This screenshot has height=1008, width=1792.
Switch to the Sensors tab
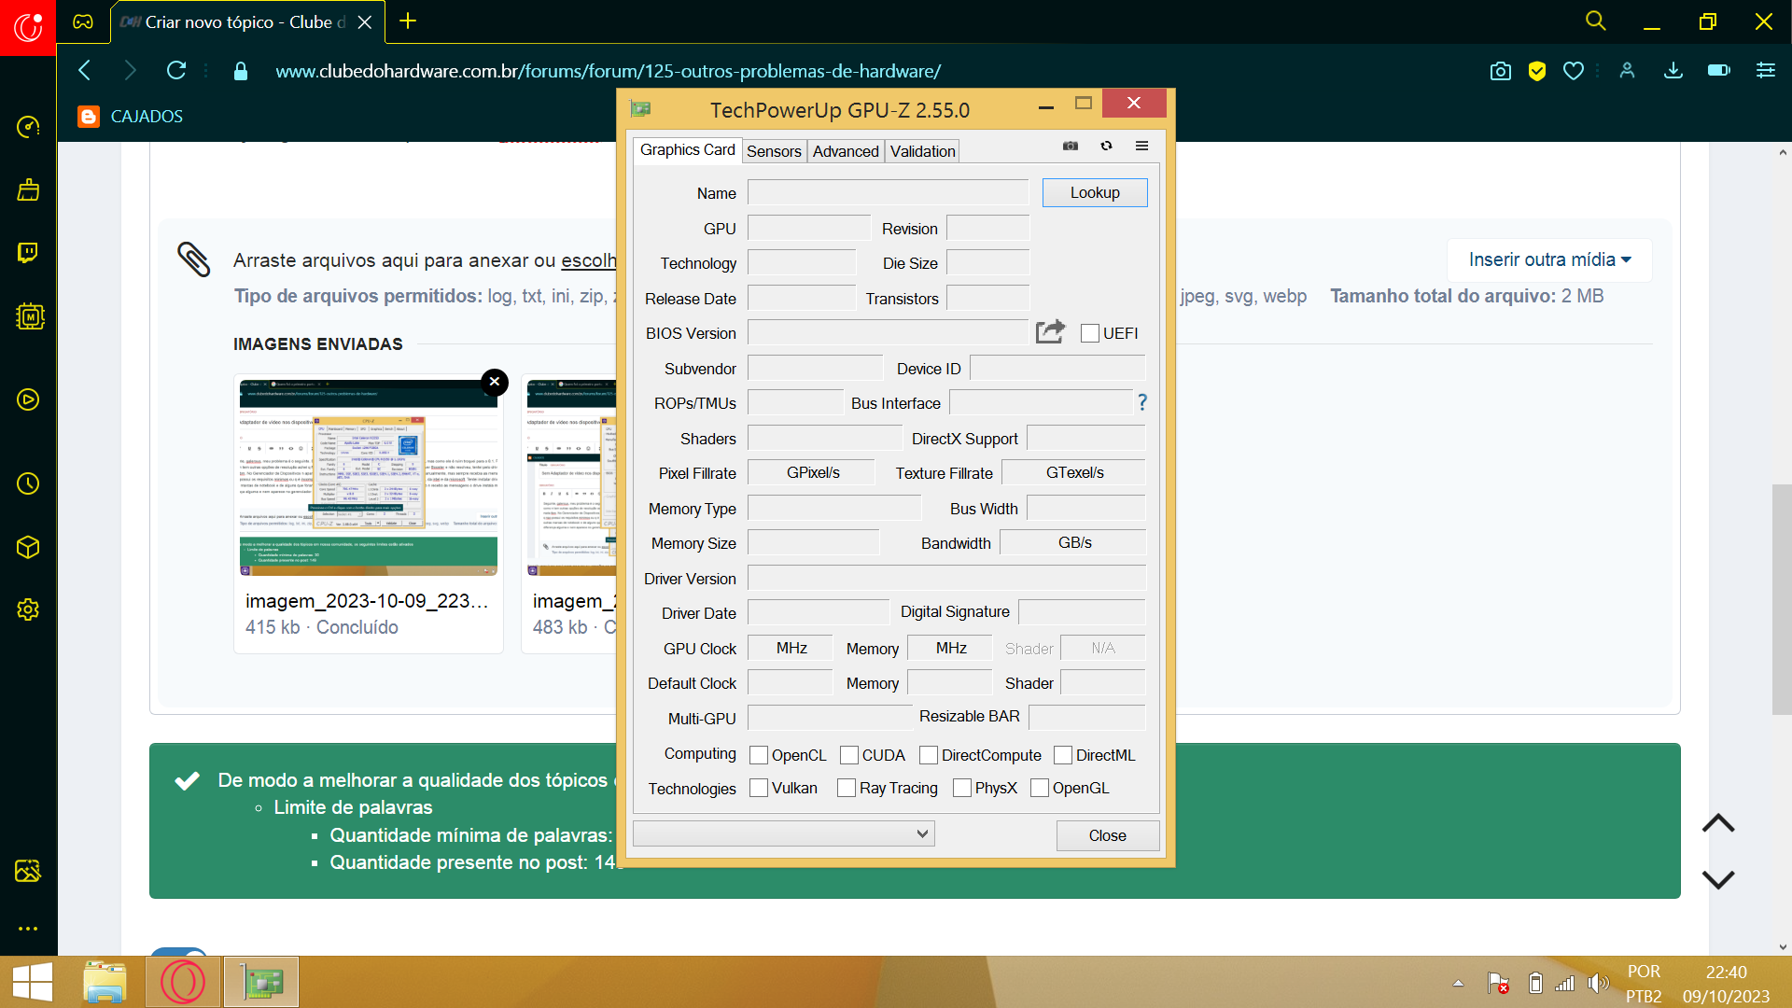click(x=774, y=151)
